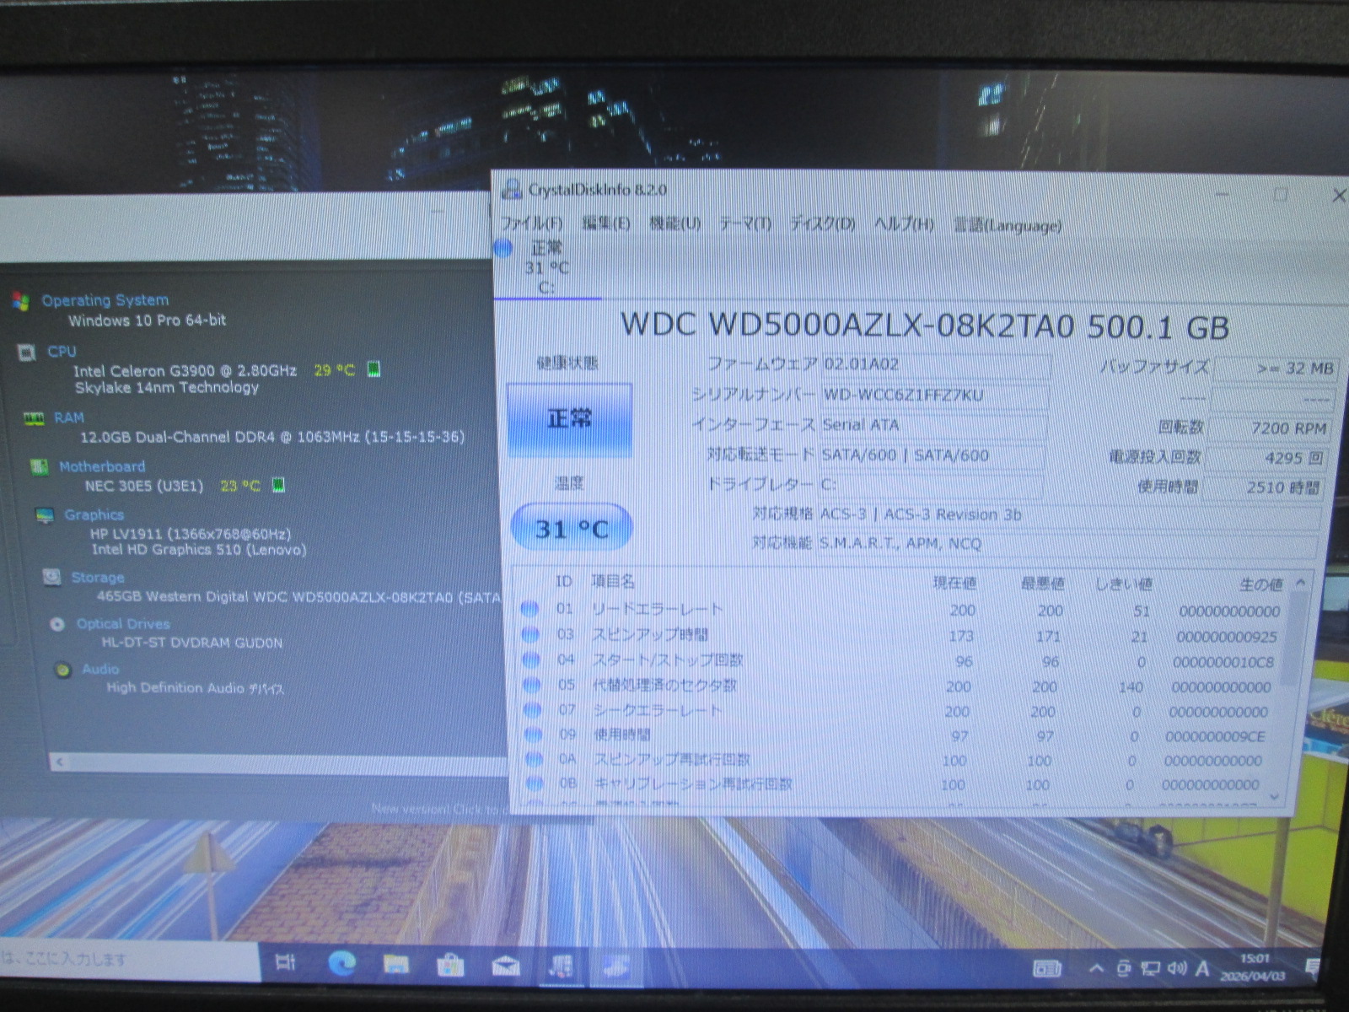Viewport: 1349px width, 1012px height.
Task: Open Microsoft Store from the taskbar
Action: click(x=450, y=964)
